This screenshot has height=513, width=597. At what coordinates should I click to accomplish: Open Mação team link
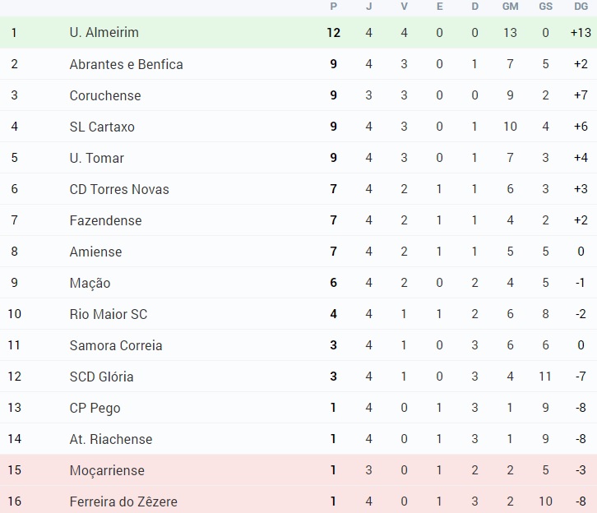(90, 283)
